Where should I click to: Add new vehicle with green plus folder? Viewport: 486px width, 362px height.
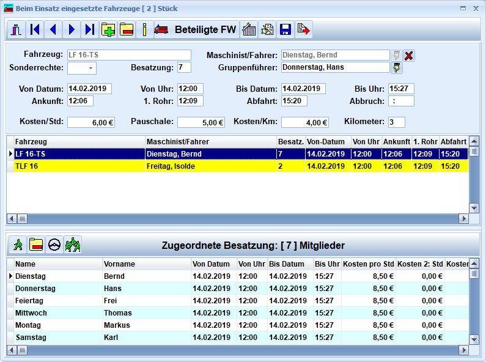click(x=108, y=30)
